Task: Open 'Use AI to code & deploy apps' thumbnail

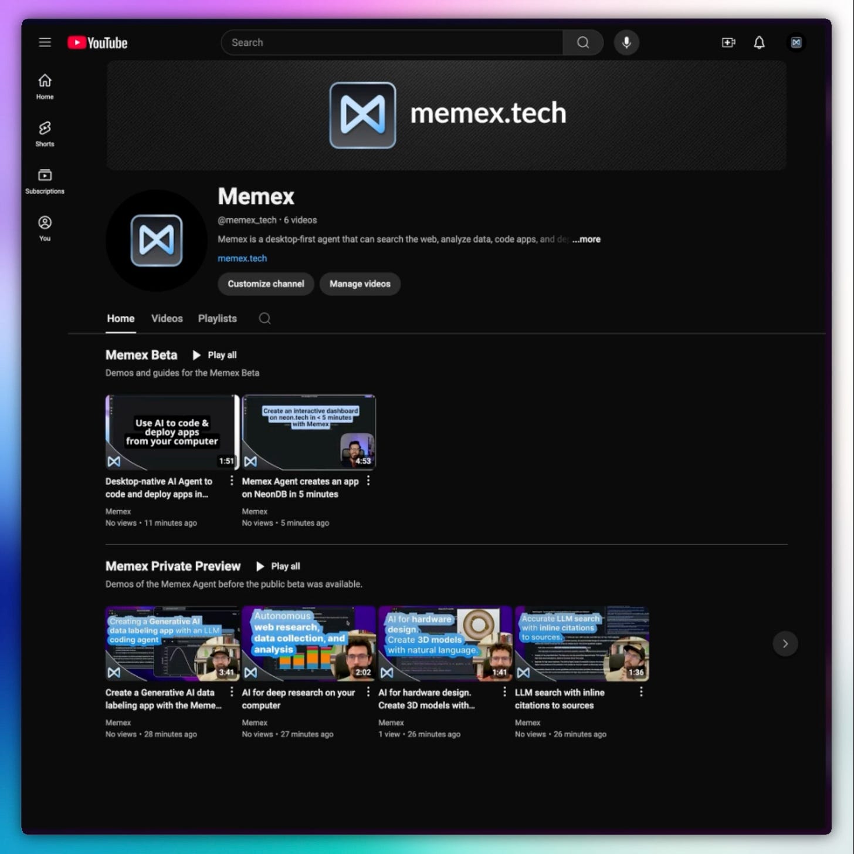Action: [x=172, y=432]
